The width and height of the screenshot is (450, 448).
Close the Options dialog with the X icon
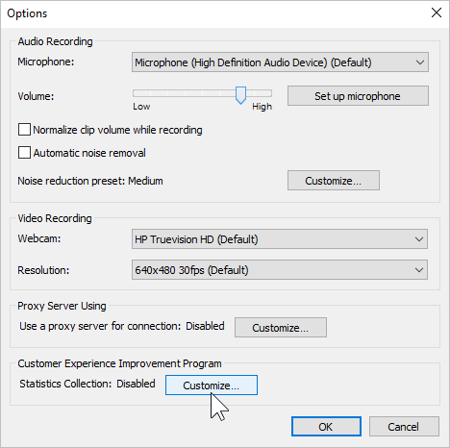[x=437, y=12]
